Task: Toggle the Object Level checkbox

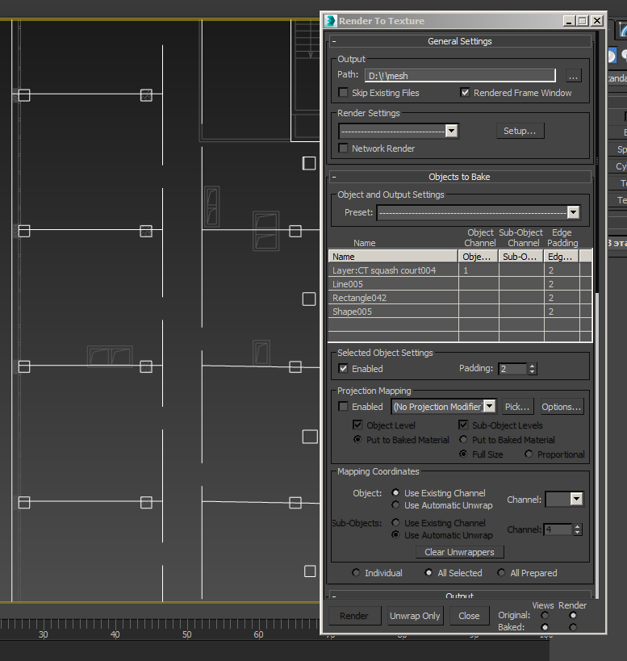Action: (x=357, y=425)
